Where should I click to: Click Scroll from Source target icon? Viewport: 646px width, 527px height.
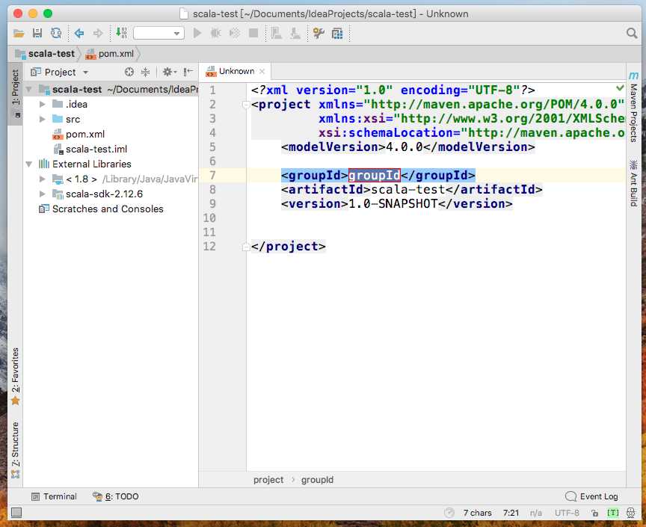click(x=129, y=72)
